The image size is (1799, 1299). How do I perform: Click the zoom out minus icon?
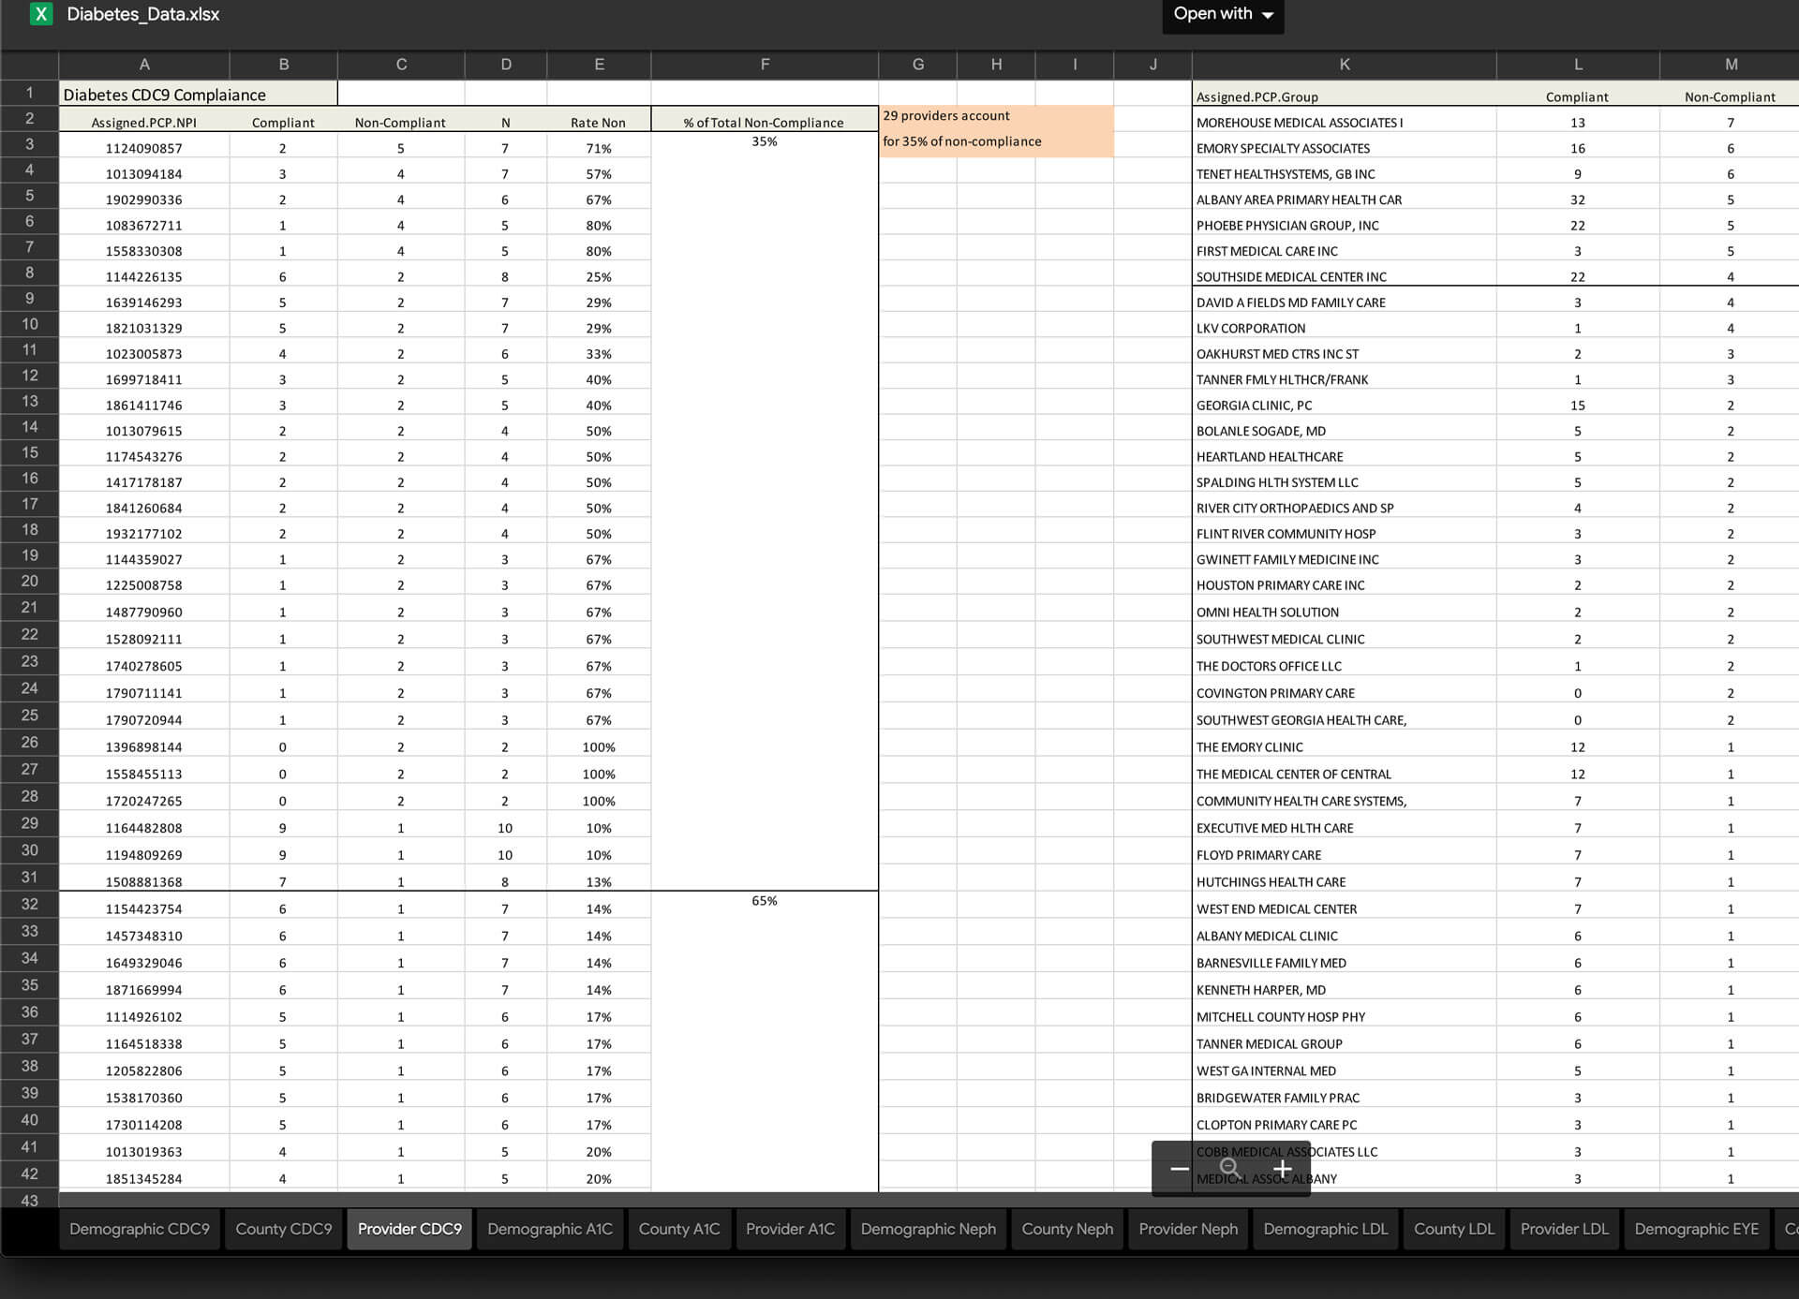[1179, 1169]
